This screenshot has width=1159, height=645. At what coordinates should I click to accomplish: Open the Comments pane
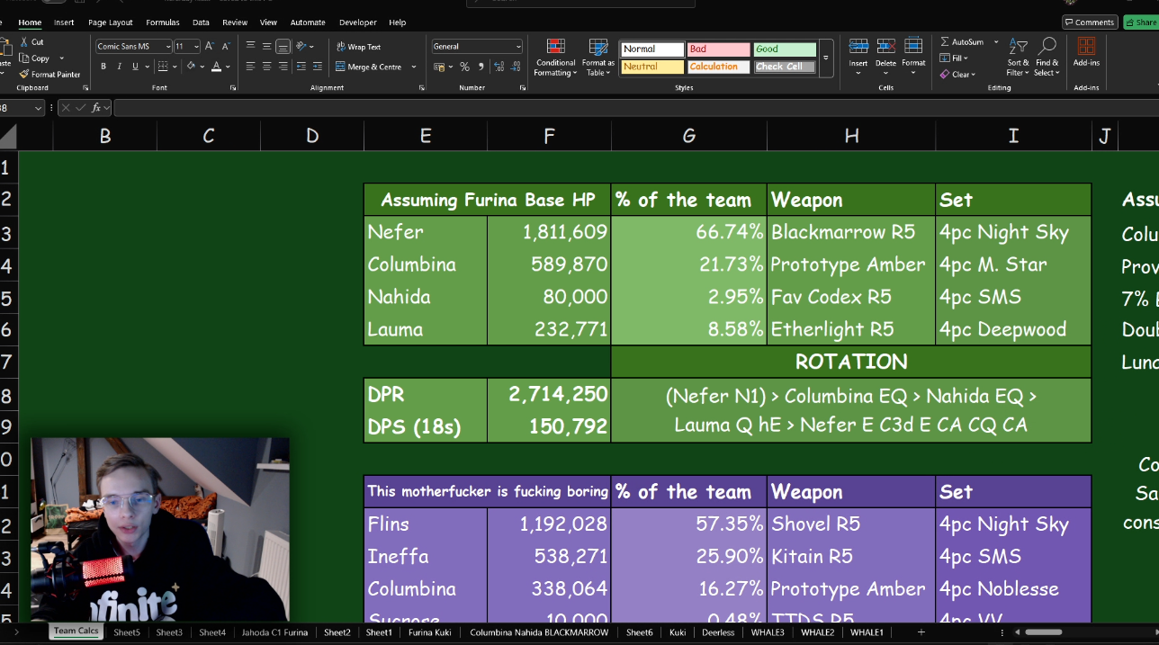pos(1090,22)
